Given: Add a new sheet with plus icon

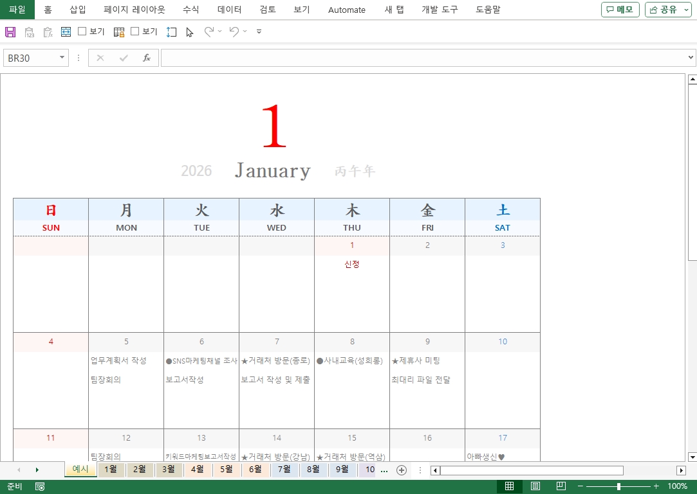Looking at the screenshot, I should pos(402,470).
